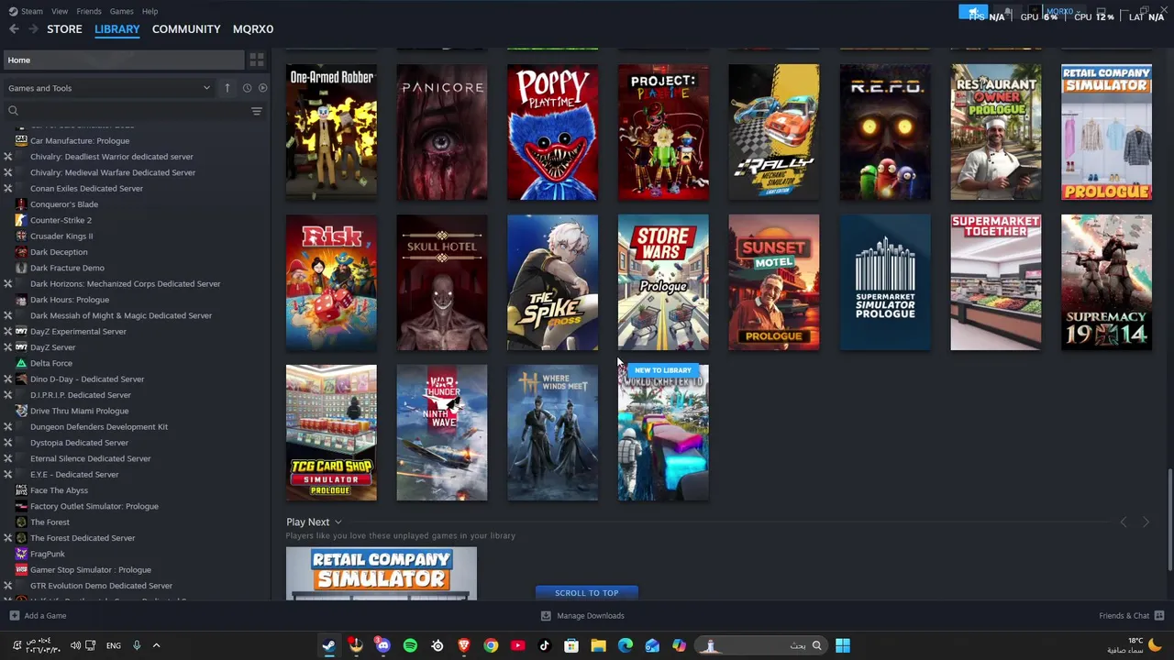Switch to the LIBRARY tab
The height and width of the screenshot is (660, 1174).
coord(117,29)
